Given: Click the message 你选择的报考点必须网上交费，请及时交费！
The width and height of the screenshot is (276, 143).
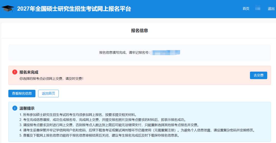Looking at the screenshot, I should click(51, 79).
